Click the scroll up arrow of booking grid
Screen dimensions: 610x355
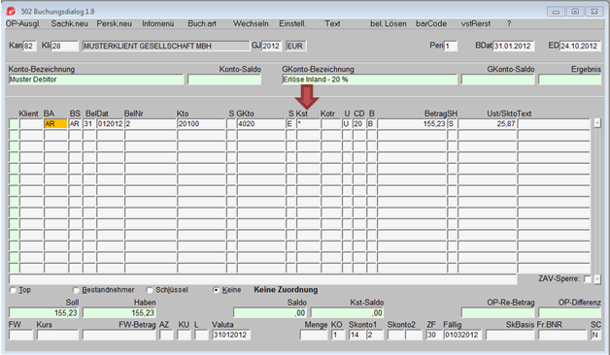pos(597,123)
